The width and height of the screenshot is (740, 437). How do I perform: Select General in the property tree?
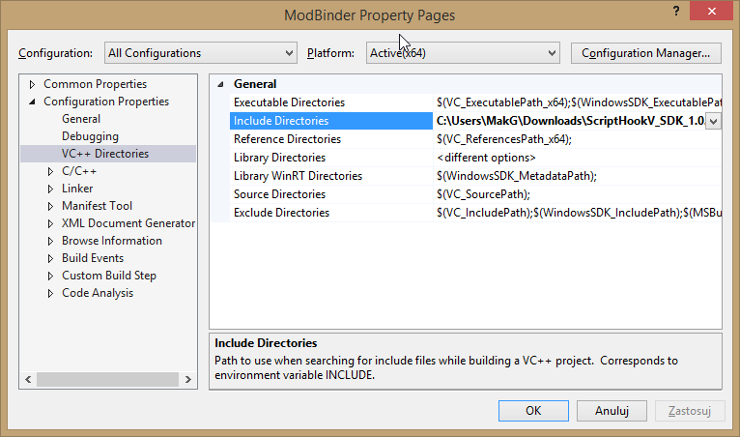click(81, 119)
